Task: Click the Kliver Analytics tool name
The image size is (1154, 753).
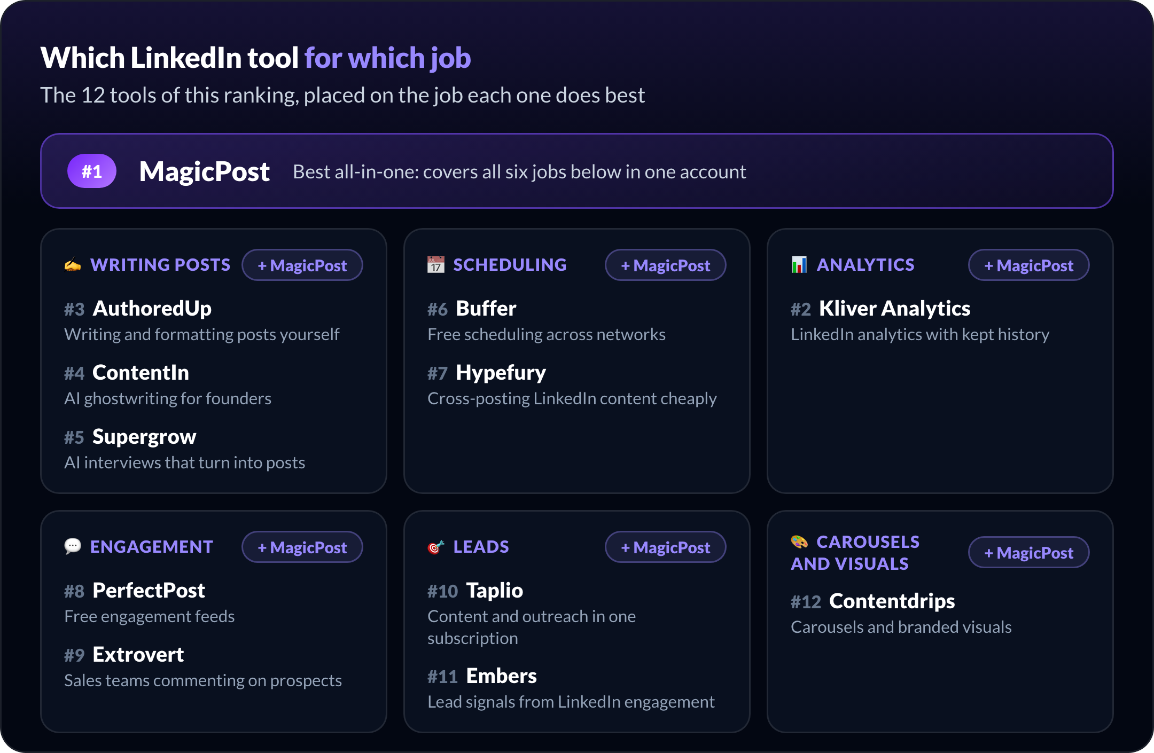Action: pyautogui.click(x=895, y=309)
